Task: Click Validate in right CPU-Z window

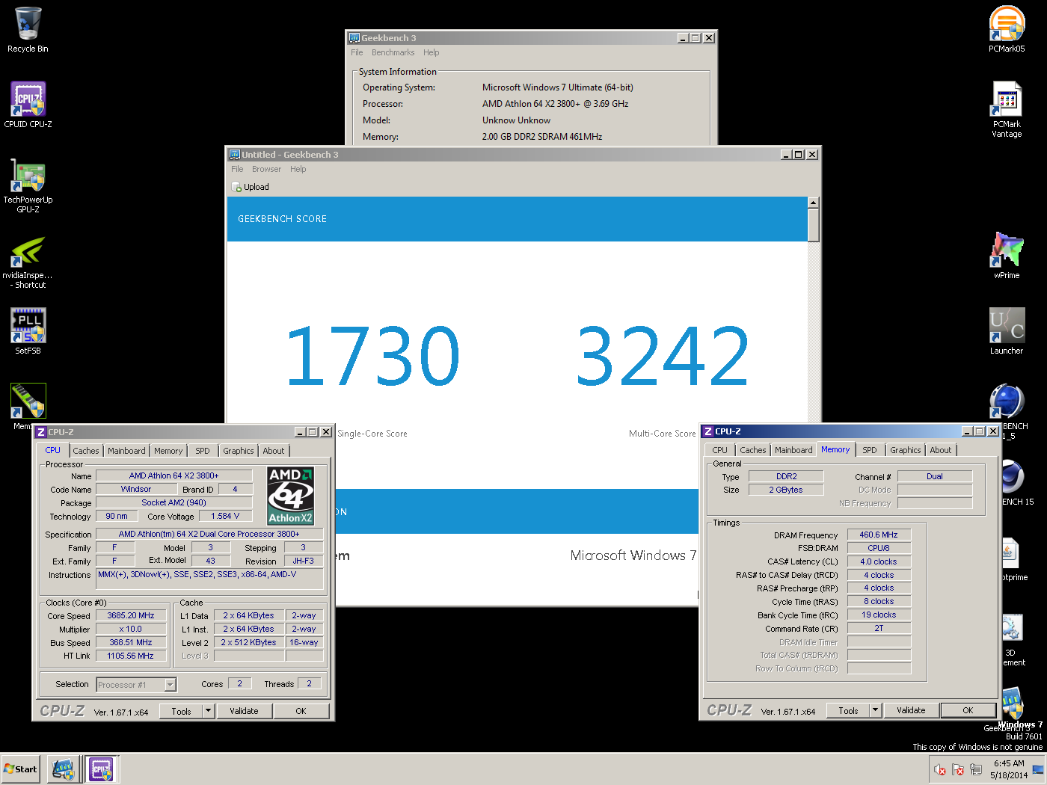Action: (x=911, y=710)
